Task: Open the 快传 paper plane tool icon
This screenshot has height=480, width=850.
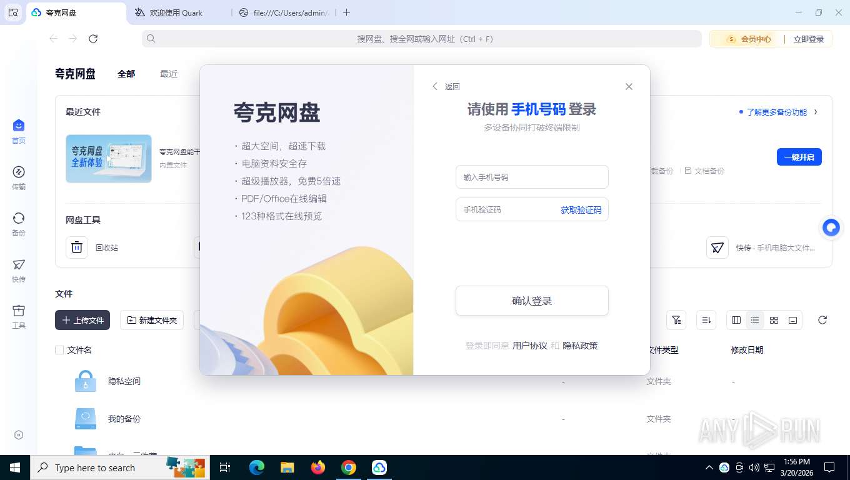Action: click(717, 247)
